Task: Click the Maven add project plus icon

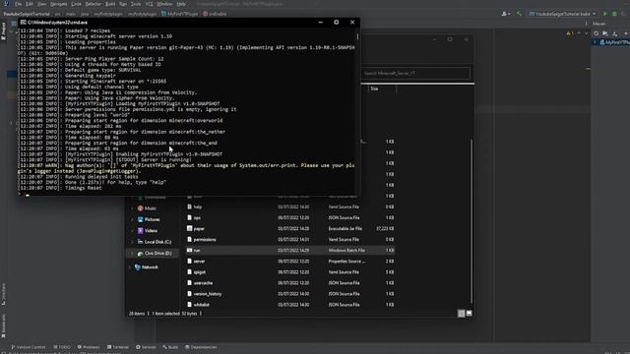Action: (626, 33)
